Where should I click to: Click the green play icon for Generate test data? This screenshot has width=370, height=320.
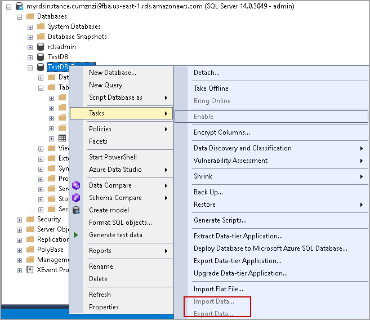coord(76,235)
